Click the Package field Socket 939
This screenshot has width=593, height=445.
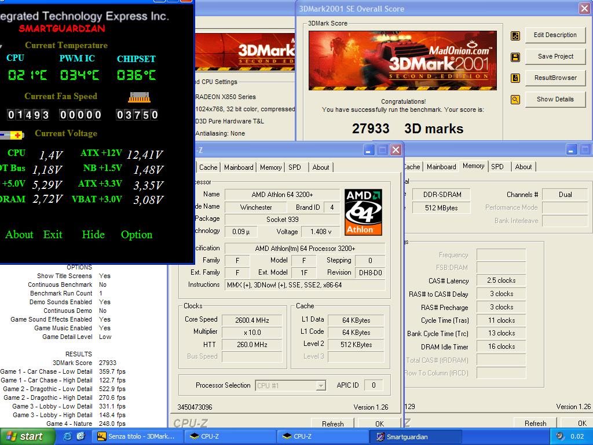(x=282, y=220)
